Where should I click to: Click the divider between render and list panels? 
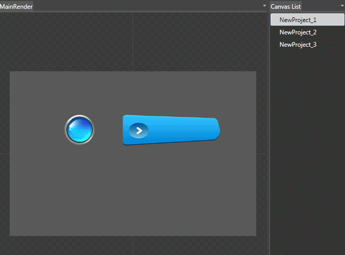(x=270, y=128)
